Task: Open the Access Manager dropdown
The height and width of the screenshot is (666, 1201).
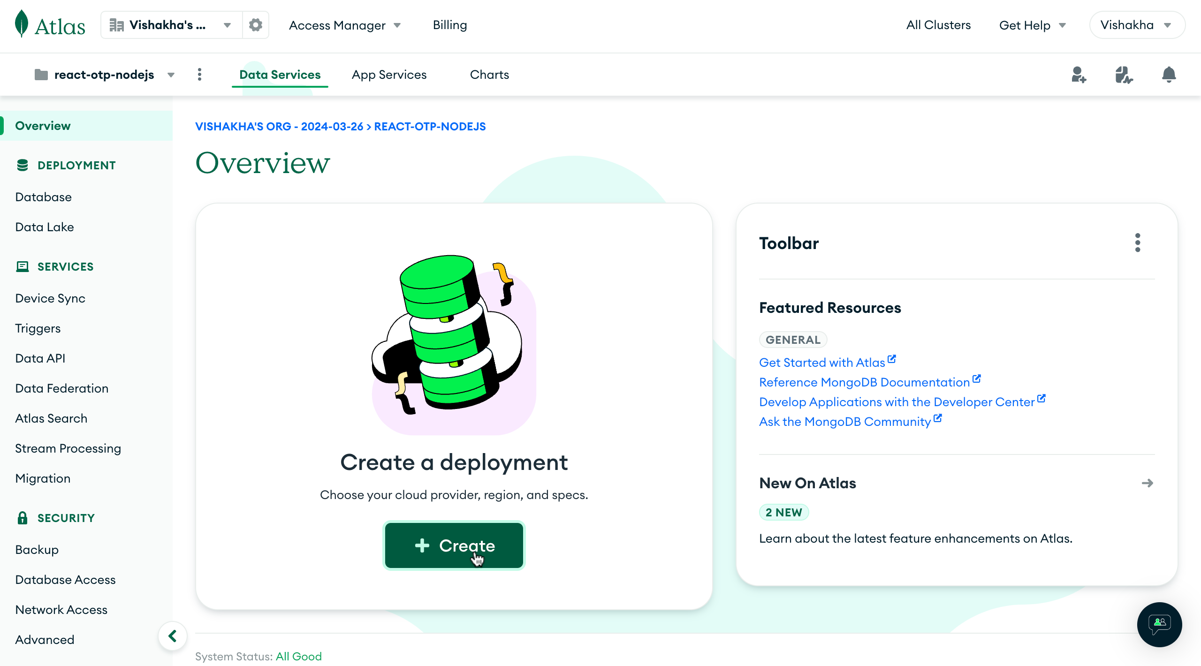Action: [x=345, y=25]
